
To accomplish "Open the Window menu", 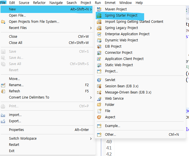I will tap(126, 3).
